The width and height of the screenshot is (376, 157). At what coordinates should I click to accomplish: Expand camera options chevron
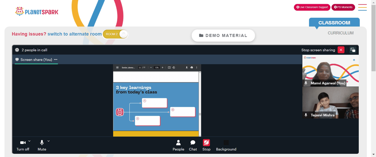tap(29, 141)
